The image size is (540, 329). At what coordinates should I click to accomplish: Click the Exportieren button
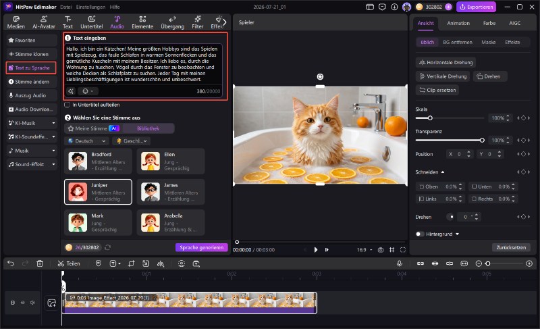coord(477,7)
